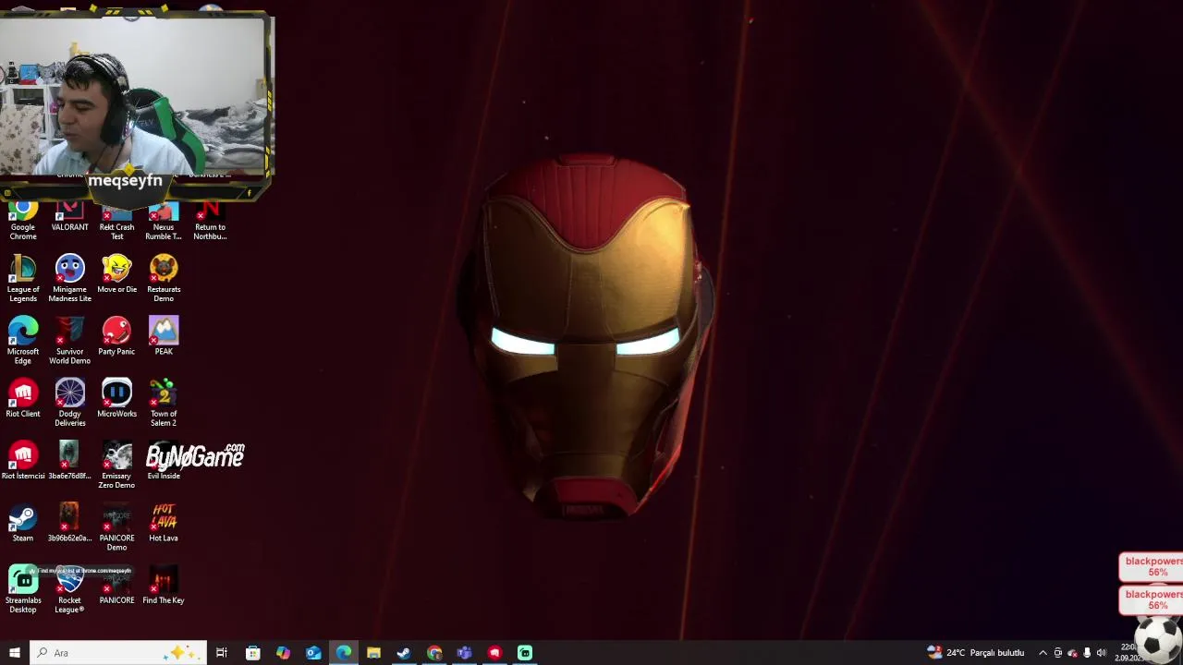Viewport: 1183px width, 665px height.
Task: Select the Minigame Madness Lite icon
Action: [x=69, y=278]
